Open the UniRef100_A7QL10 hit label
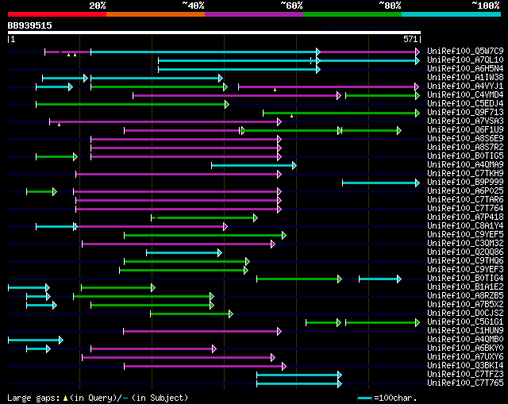 [465, 60]
